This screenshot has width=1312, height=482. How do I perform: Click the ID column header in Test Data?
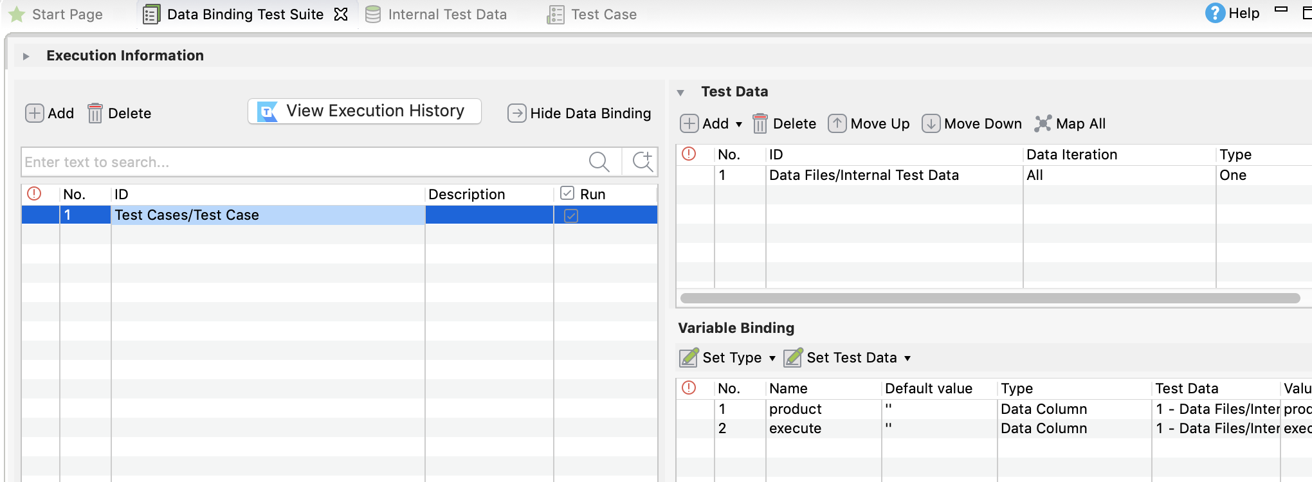894,155
